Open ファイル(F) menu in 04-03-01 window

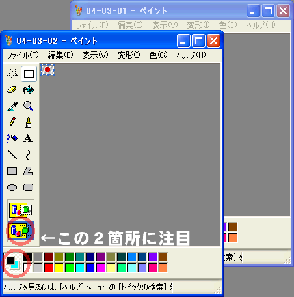(92, 25)
